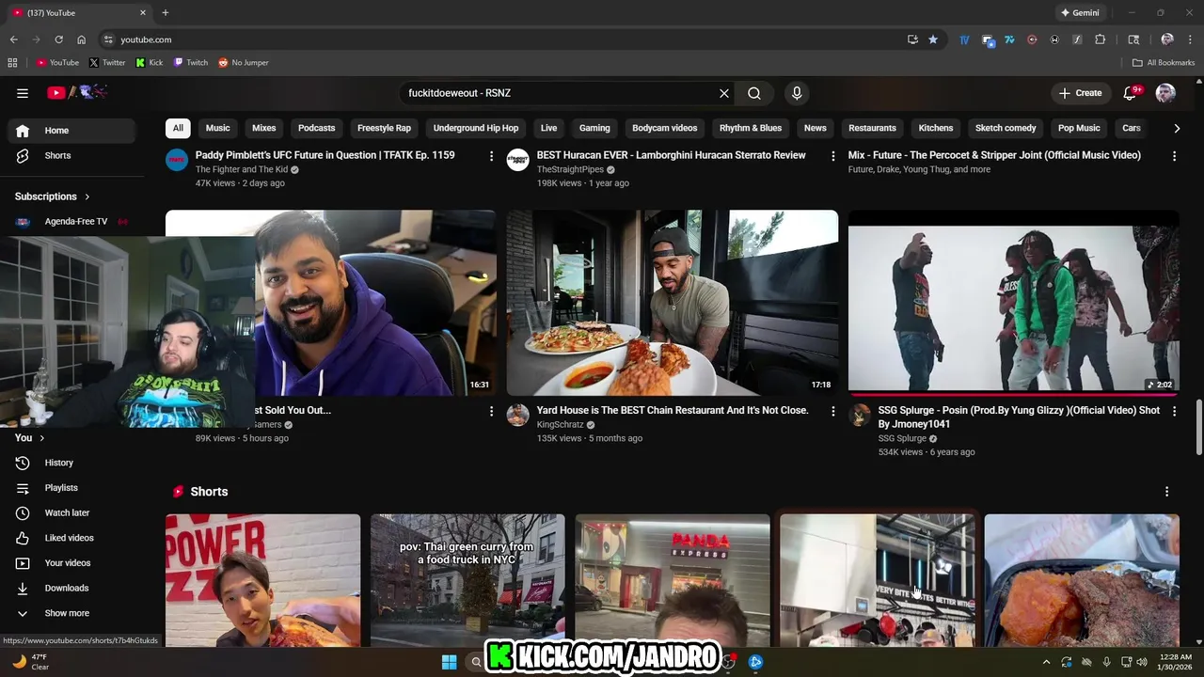Open the No Jumper bookmark
This screenshot has width=1204, height=677.
(244, 63)
